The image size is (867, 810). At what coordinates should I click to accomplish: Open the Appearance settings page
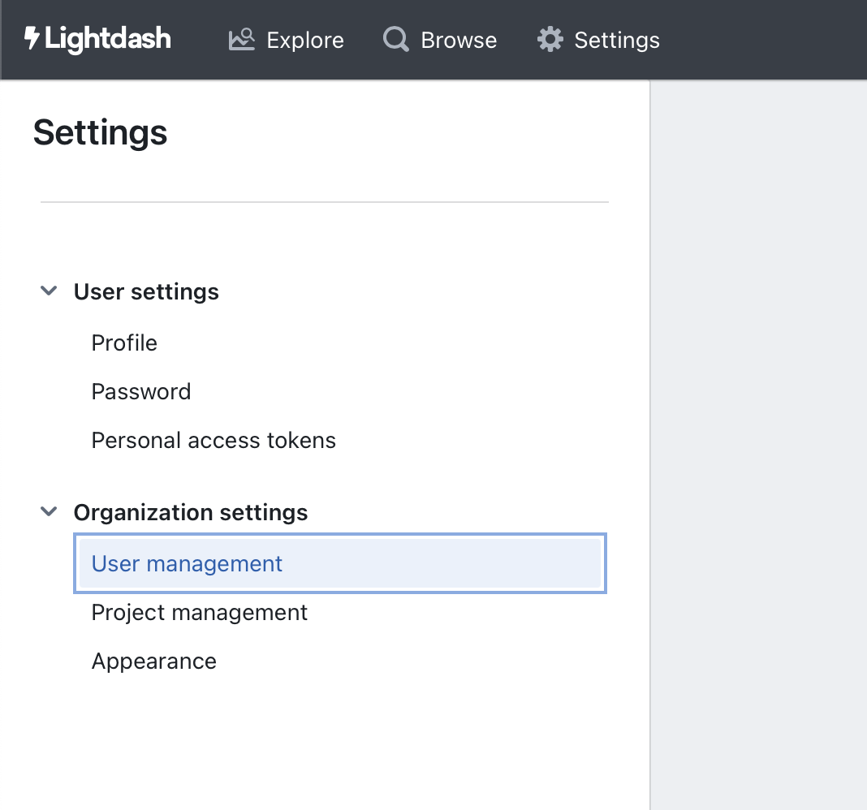click(x=153, y=661)
